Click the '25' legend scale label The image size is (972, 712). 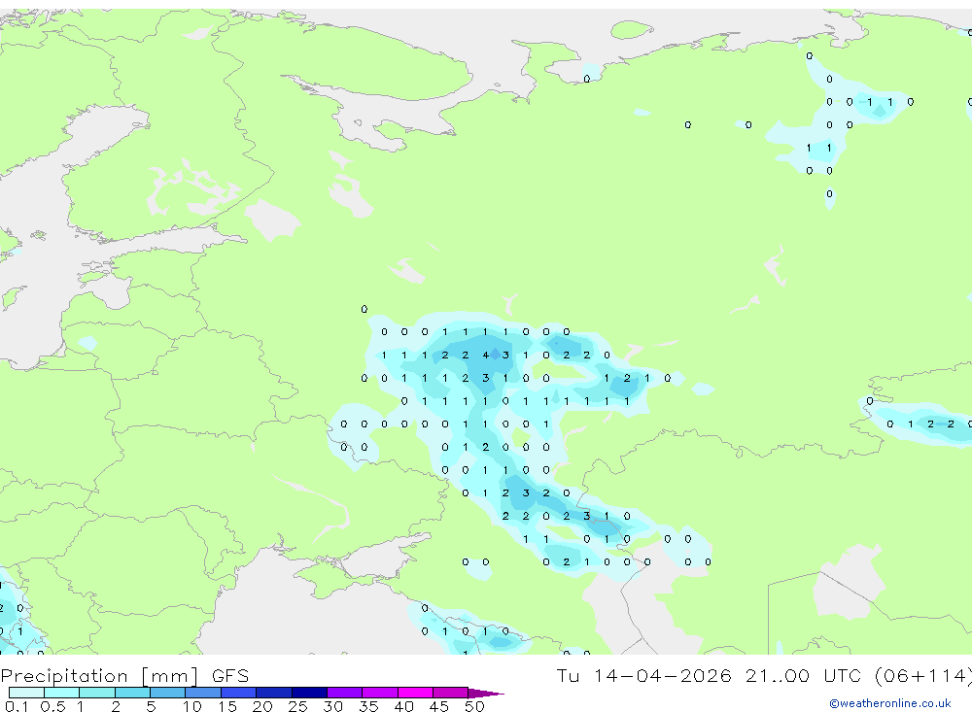coord(297,706)
